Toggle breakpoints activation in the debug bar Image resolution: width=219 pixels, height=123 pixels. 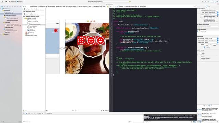(26, 113)
